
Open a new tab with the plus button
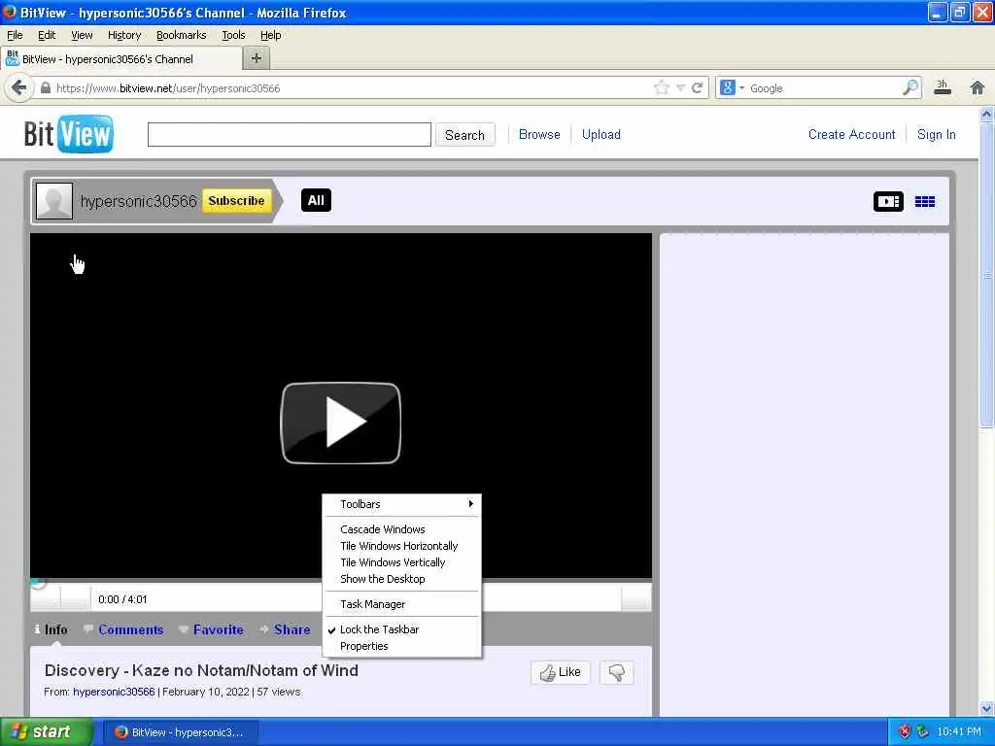click(257, 58)
